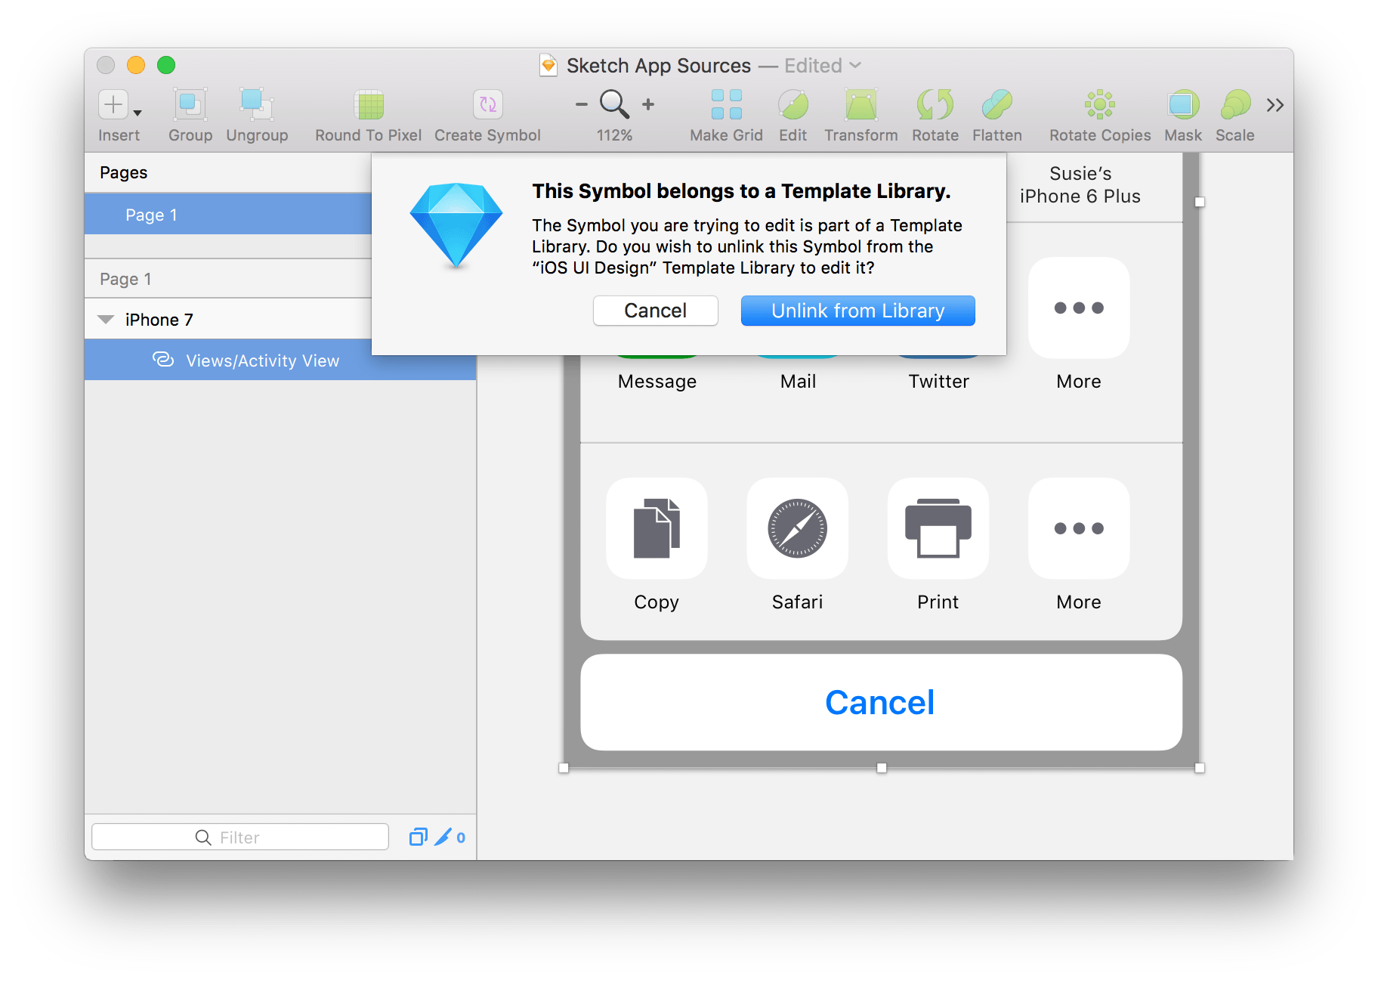
Task: Show more toolbar items via chevrons
Action: (x=1275, y=105)
